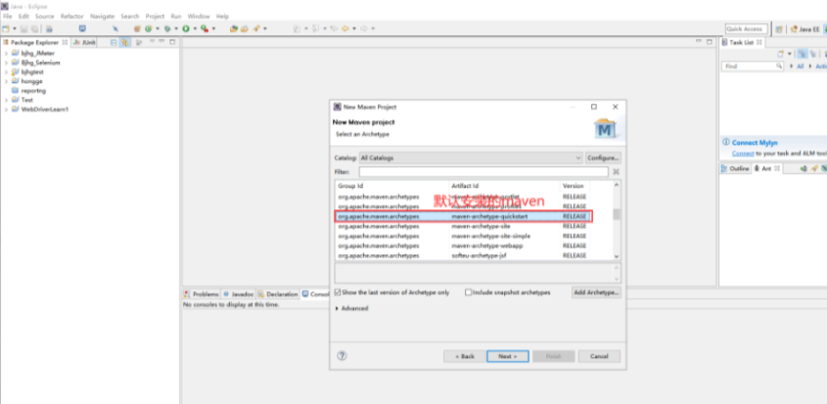Image resolution: width=827 pixels, height=404 pixels.
Task: Toggle the Categorized view icon in Task List
Action: point(803,54)
